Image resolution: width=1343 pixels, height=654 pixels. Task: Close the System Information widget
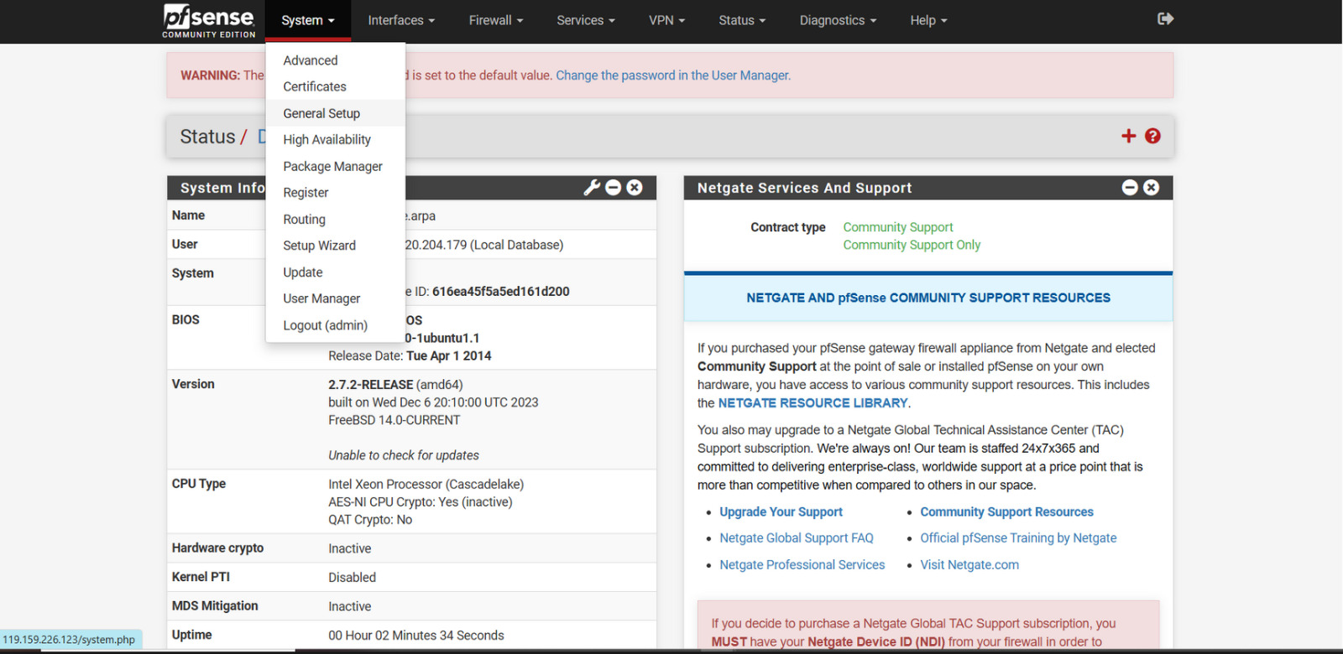tap(635, 188)
